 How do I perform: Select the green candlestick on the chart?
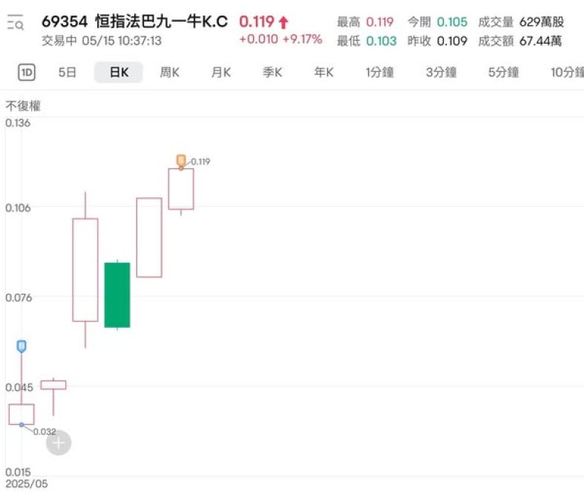pos(117,294)
